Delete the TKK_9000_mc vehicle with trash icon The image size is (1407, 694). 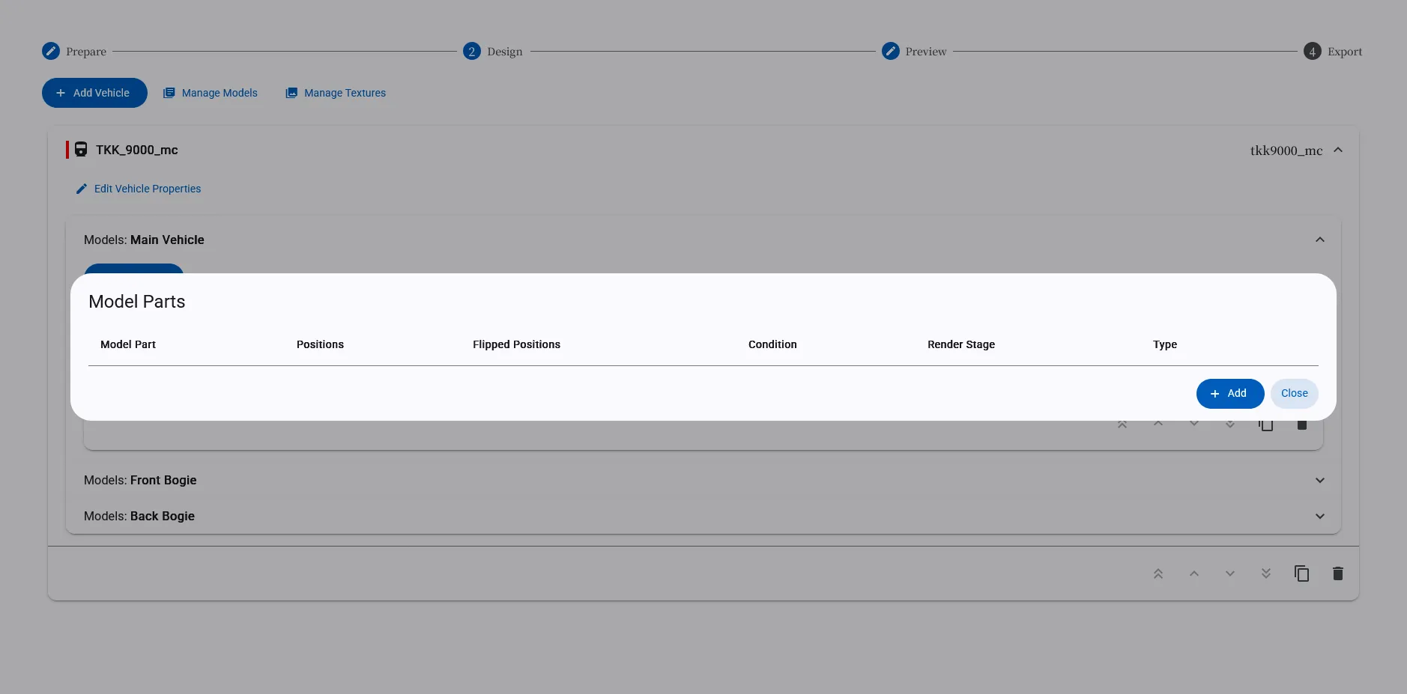(1337, 573)
